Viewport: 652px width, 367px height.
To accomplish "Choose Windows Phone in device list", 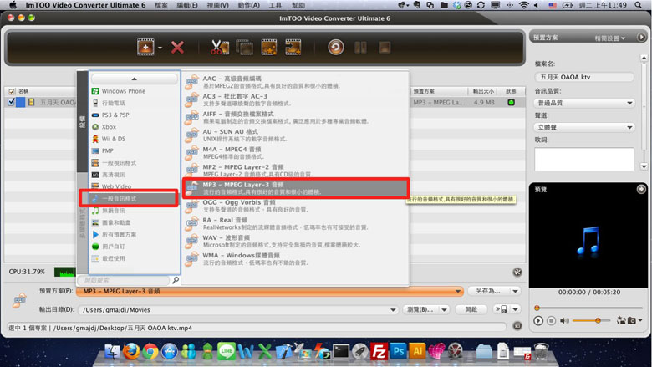I will click(x=123, y=91).
